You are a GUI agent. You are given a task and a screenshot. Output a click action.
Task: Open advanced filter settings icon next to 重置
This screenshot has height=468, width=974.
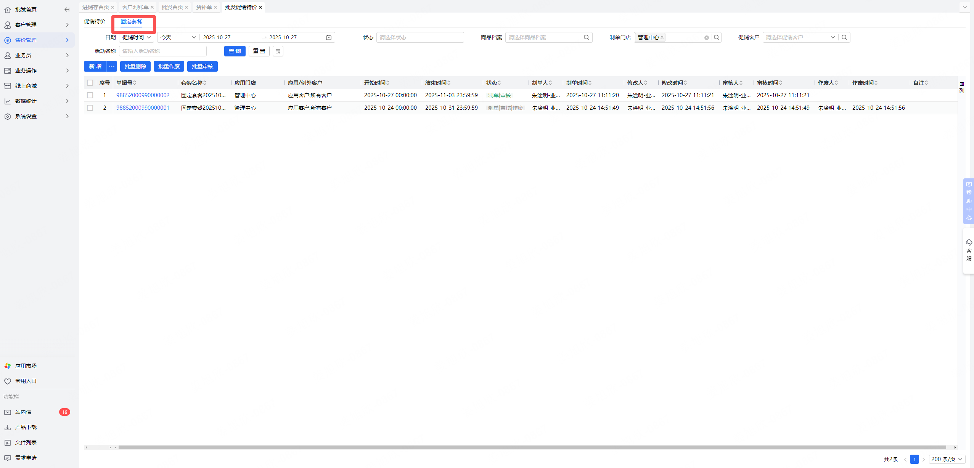(x=278, y=51)
